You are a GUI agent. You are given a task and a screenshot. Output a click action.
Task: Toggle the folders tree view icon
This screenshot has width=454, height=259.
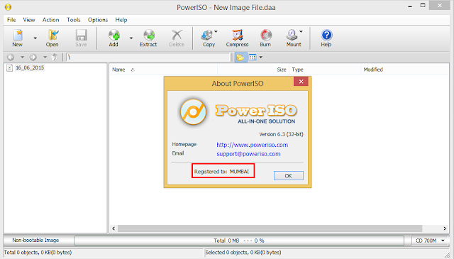tap(240, 57)
